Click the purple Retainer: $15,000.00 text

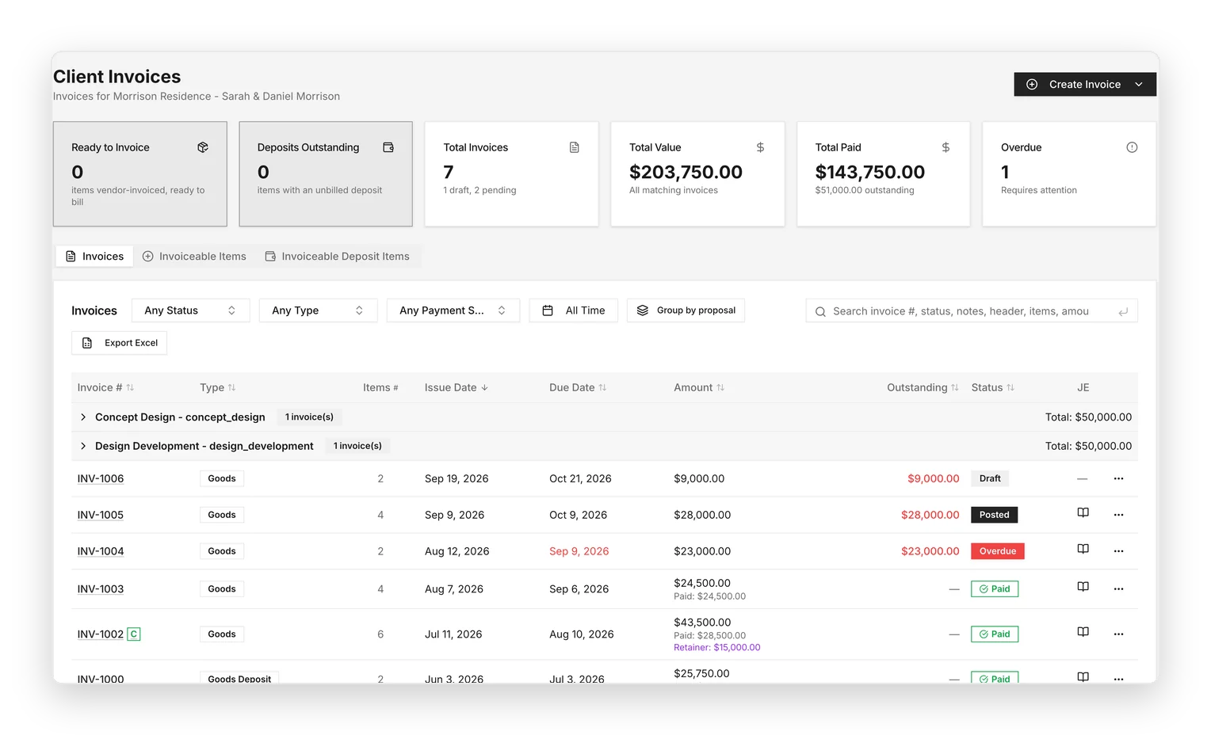click(x=717, y=648)
